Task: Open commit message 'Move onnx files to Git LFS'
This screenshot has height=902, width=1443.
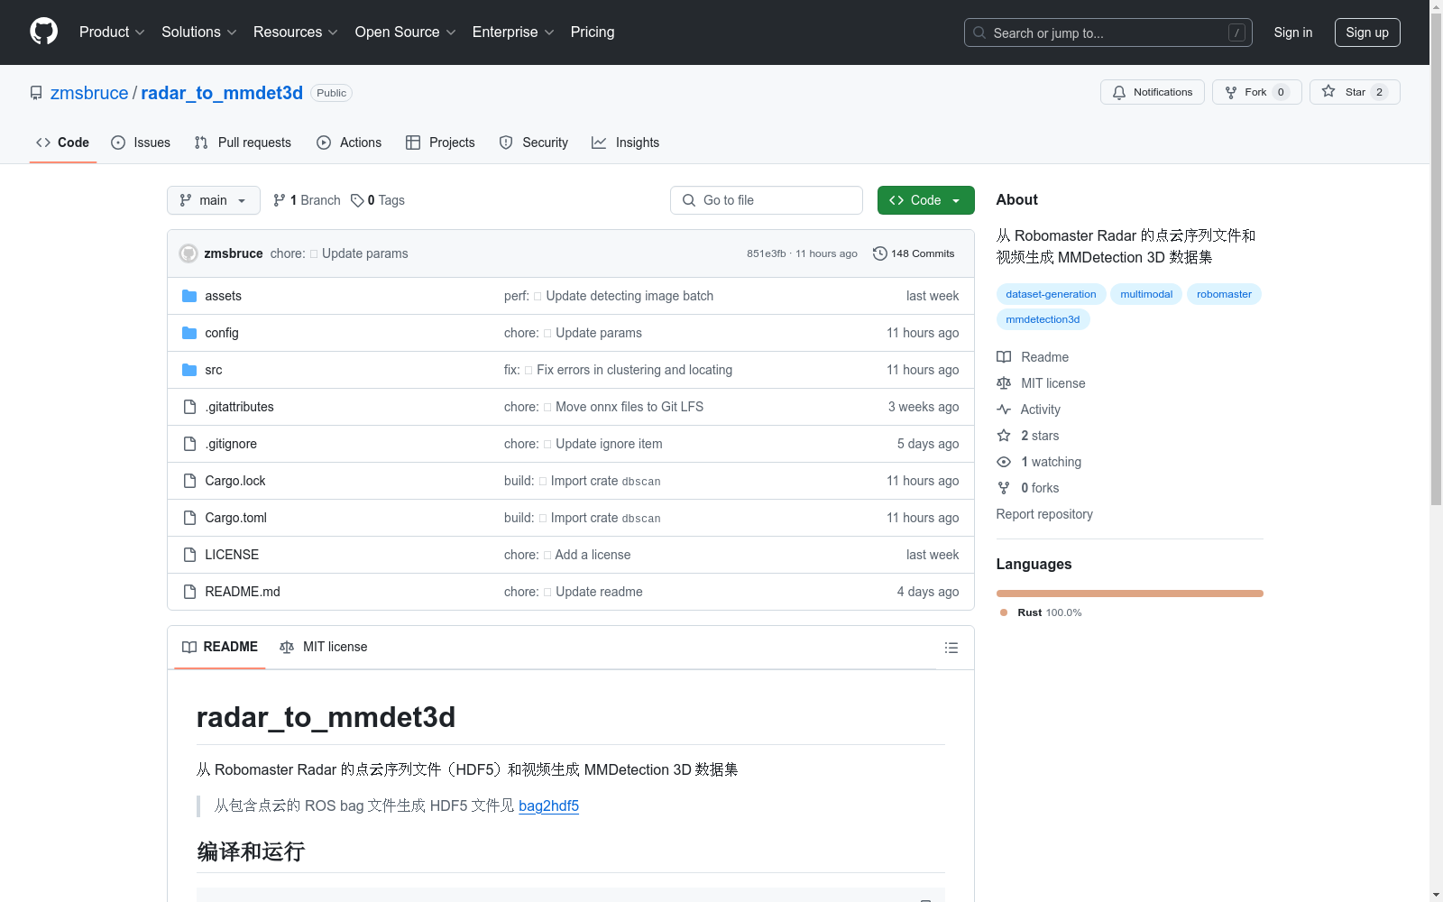Action: pyautogui.click(x=630, y=407)
